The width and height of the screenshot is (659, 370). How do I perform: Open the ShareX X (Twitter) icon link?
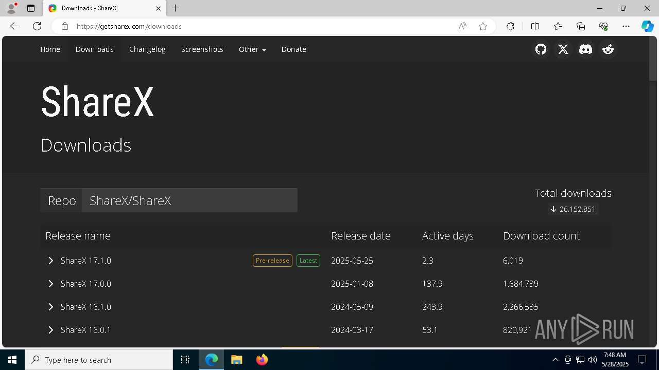[x=563, y=49]
